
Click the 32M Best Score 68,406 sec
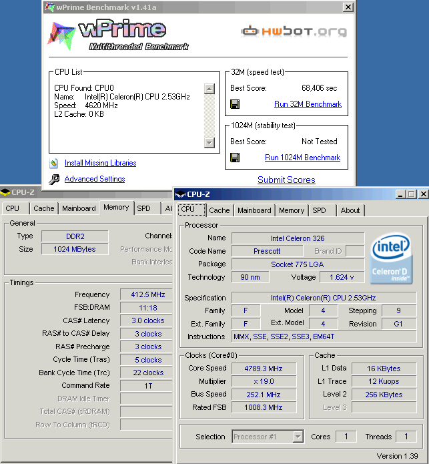[x=320, y=88]
